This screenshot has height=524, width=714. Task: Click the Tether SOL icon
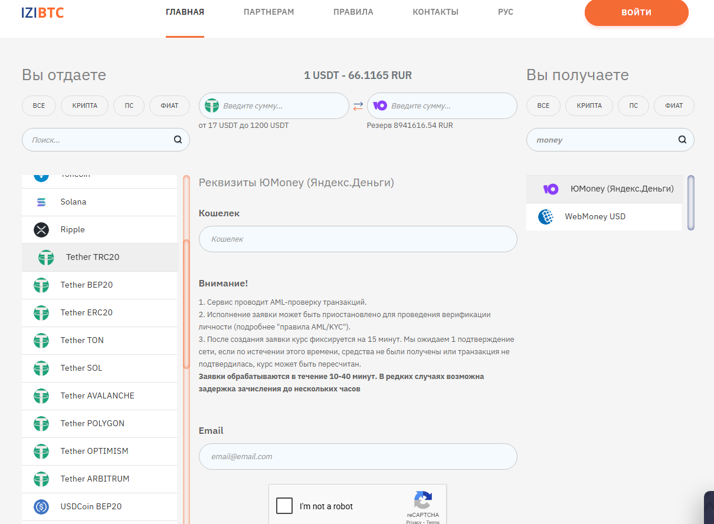(x=41, y=368)
